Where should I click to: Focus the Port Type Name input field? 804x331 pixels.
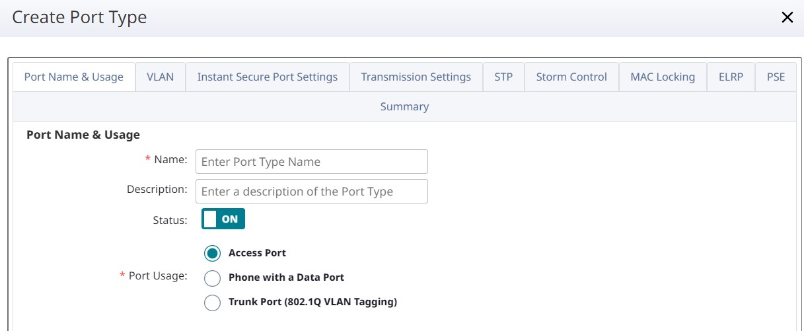coord(312,162)
